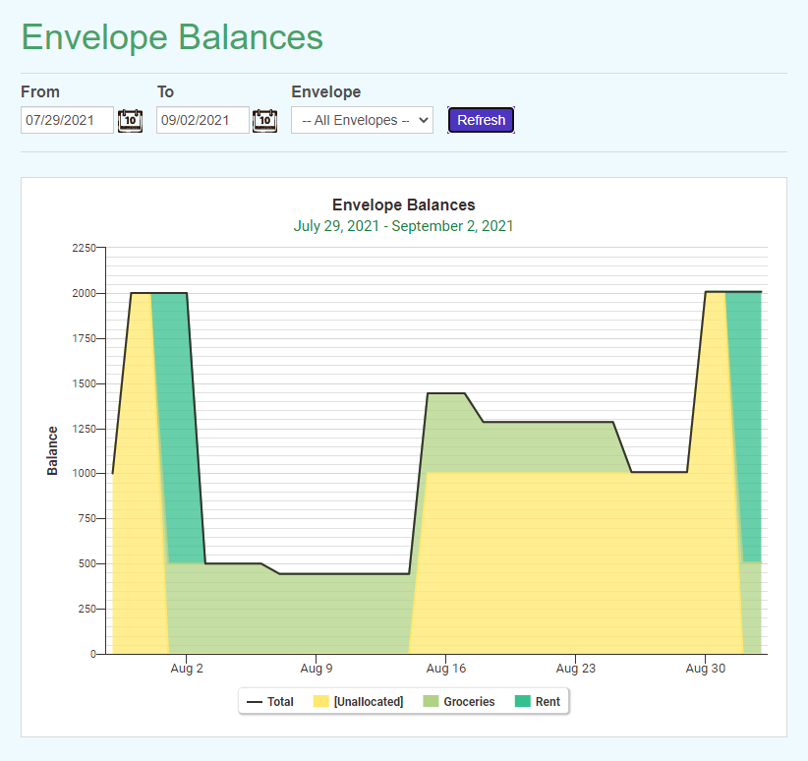The width and height of the screenshot is (808, 761).
Task: Click the Groceries legend text
Action: click(469, 702)
